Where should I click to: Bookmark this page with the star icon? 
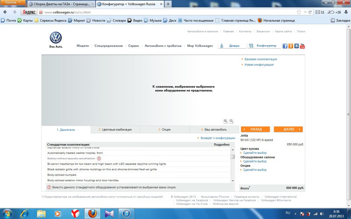click(x=299, y=12)
